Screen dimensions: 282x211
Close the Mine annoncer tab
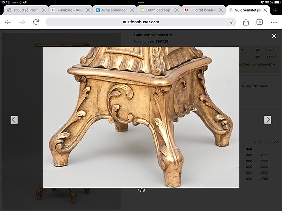pyautogui.click(x=132, y=10)
